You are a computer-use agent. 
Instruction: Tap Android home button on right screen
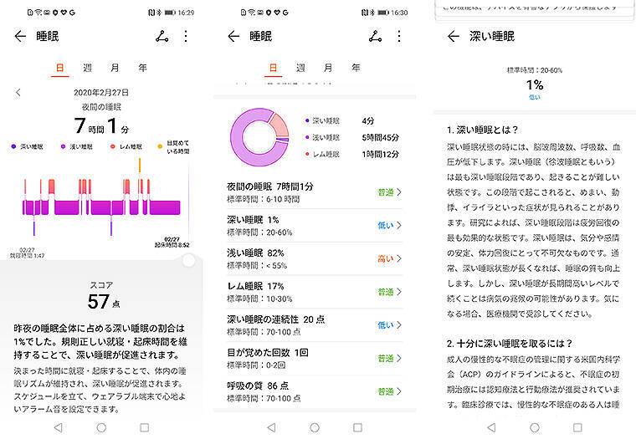coord(535,427)
